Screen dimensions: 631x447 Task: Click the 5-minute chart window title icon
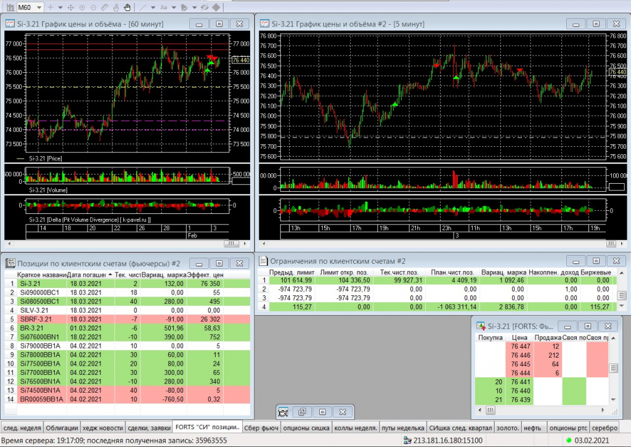[x=264, y=24]
